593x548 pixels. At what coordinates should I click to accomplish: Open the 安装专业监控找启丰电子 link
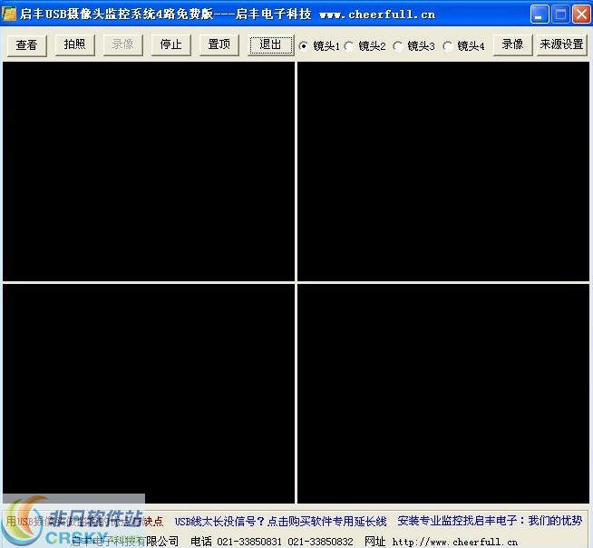[x=490, y=521]
